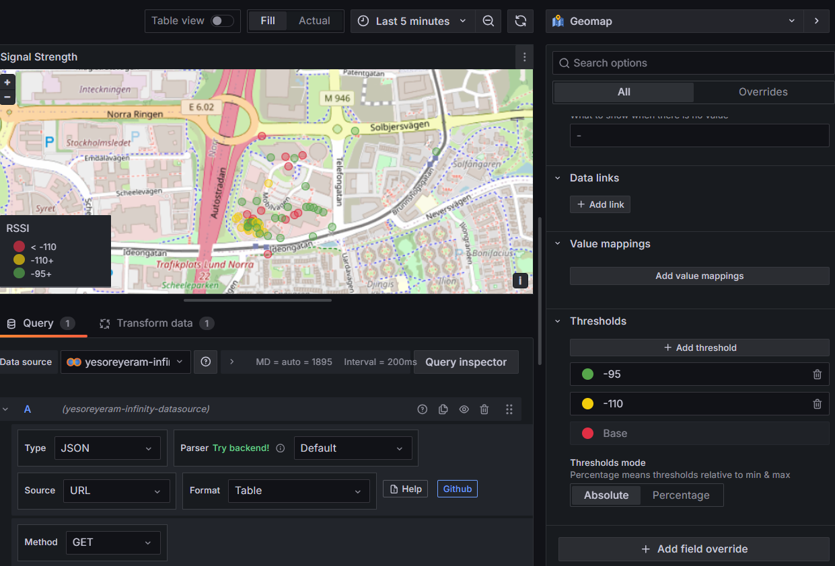The image size is (835, 566).
Task: Click the zoom out time range icon
Action: coord(488,21)
